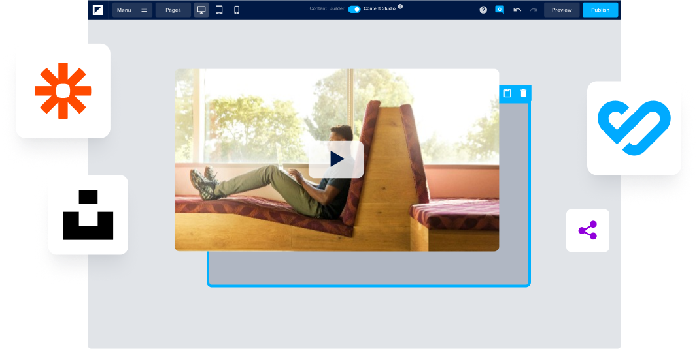Switch to tablet preview
Viewport: 697px width, 349px height.
coord(219,10)
